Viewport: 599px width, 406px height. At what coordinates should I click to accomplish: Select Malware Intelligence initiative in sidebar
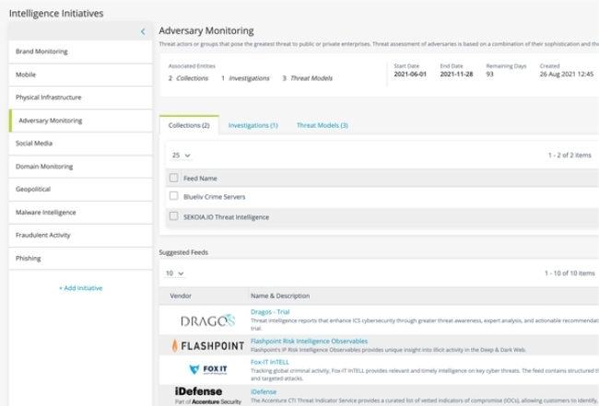pyautogui.click(x=46, y=212)
